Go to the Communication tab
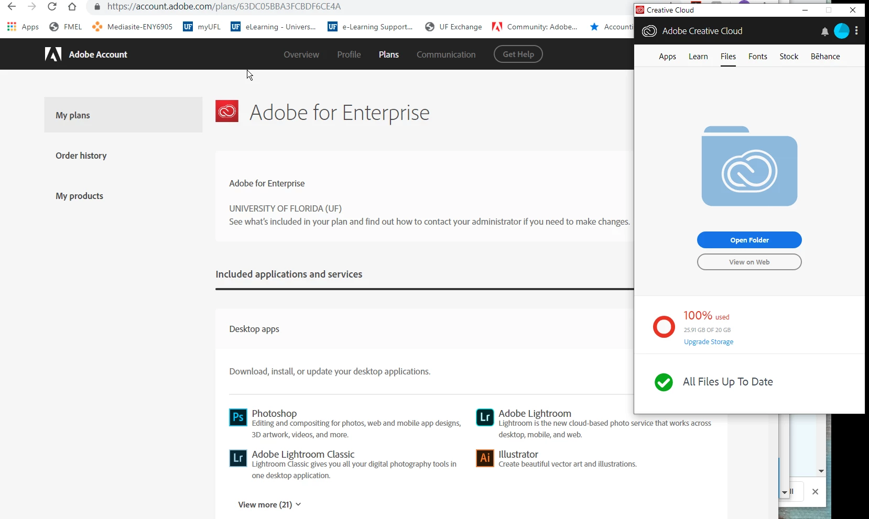The height and width of the screenshot is (519, 869). coord(446,54)
